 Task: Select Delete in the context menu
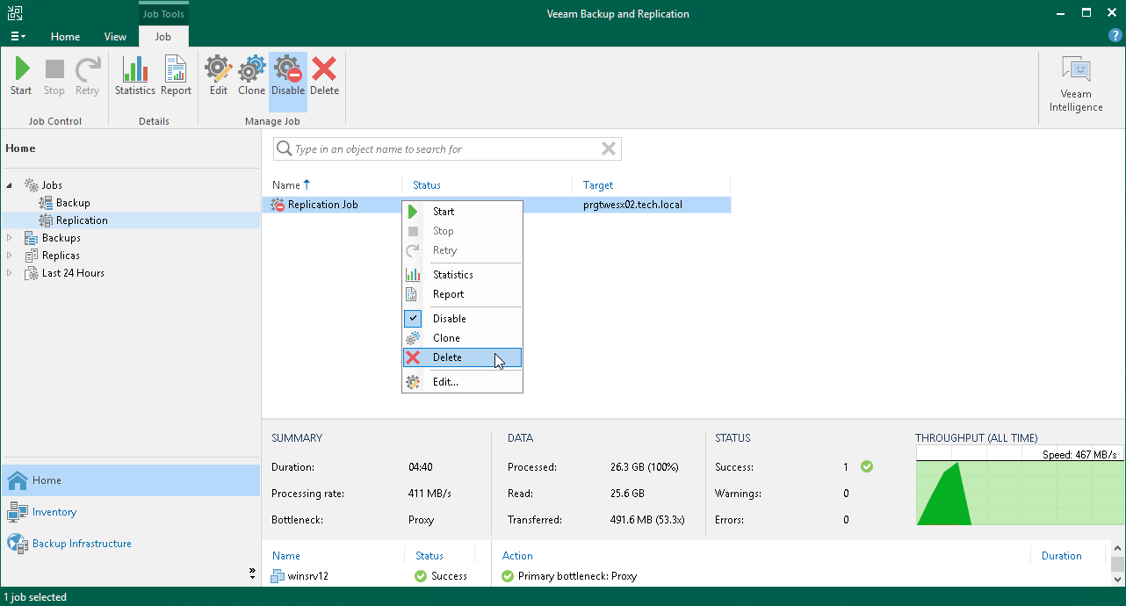click(446, 357)
